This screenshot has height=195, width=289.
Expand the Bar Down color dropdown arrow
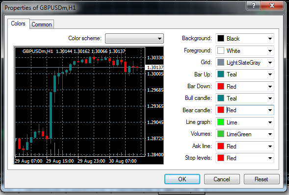pyautogui.click(x=270, y=86)
